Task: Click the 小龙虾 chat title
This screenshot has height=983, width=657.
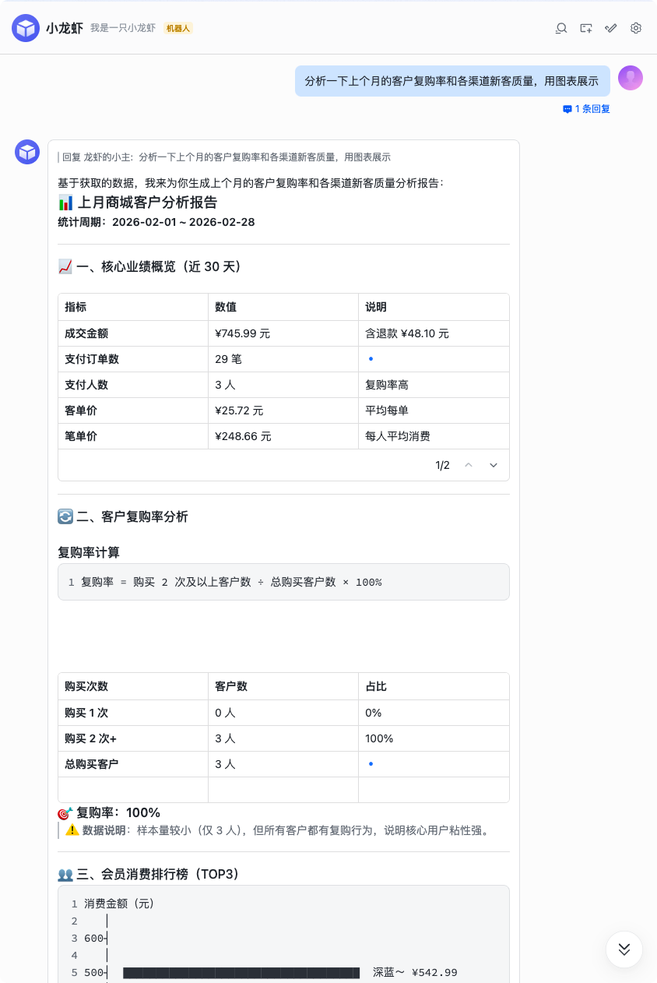Action: (65, 28)
